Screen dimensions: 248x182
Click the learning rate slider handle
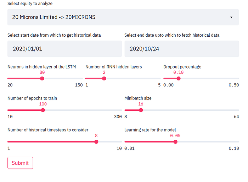175,142
